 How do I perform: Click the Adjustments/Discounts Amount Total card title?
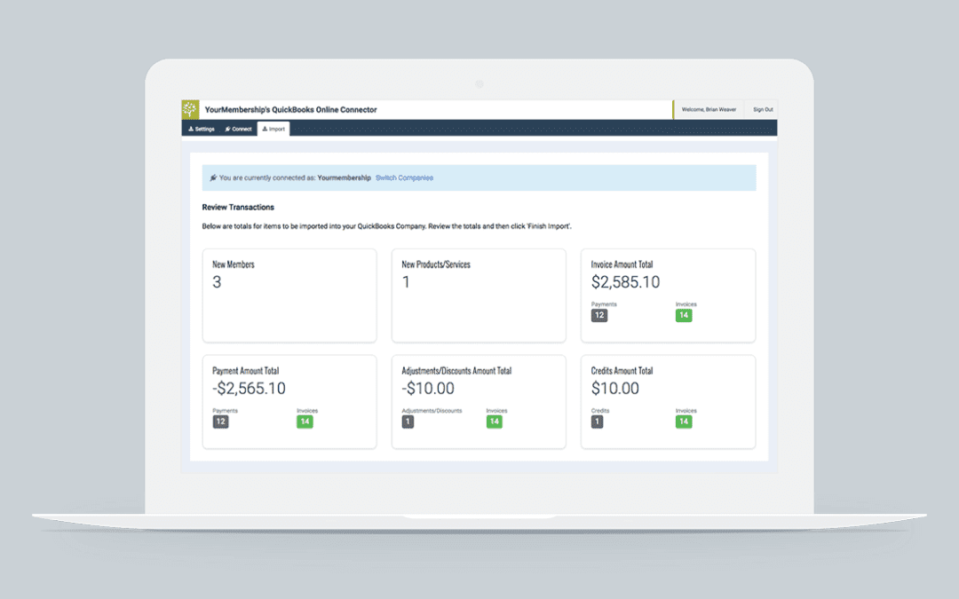457,371
